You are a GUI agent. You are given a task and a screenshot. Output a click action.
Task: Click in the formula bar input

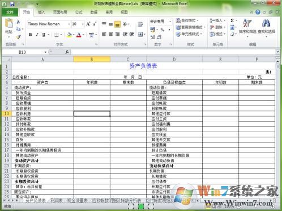click(173, 52)
